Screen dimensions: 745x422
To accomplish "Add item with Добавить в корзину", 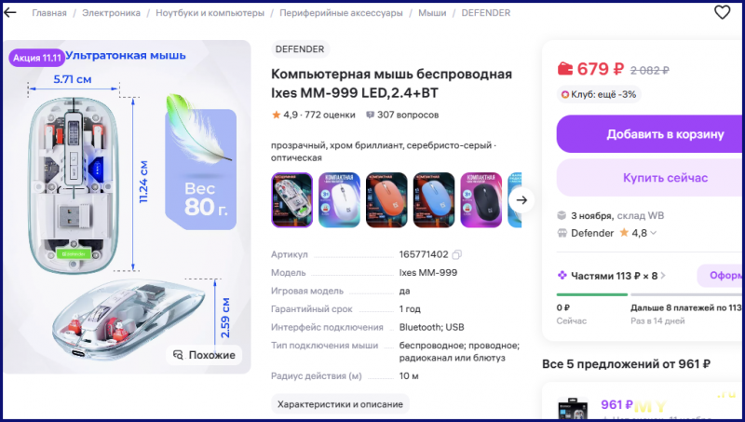I will (x=650, y=134).
